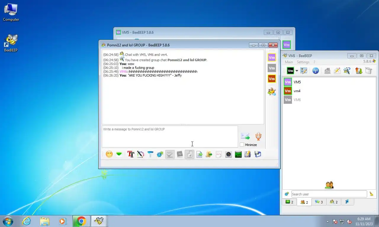Switch to the groups tab showing 2
This screenshot has width=379, height=227.
334,202
